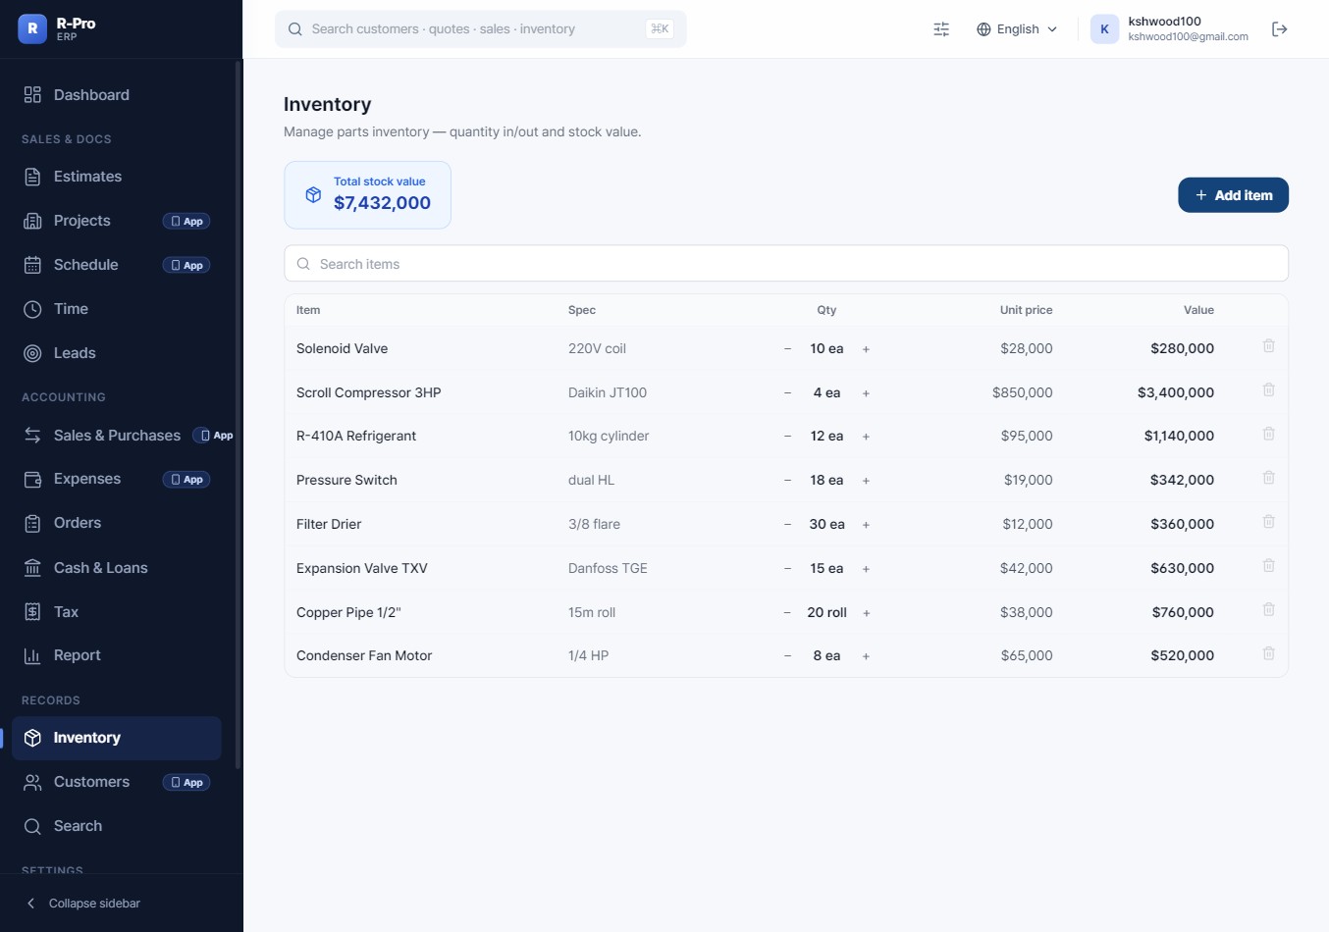Open the Schedule section

click(x=117, y=265)
